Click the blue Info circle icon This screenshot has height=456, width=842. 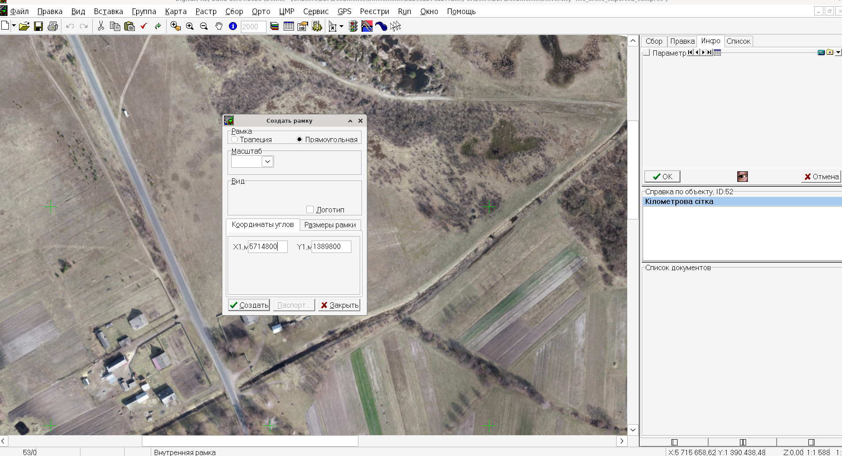[x=233, y=26]
